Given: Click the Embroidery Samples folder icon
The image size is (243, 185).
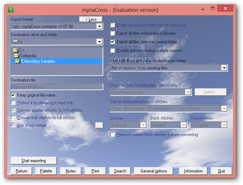Looking at the screenshot, I should [18, 61].
